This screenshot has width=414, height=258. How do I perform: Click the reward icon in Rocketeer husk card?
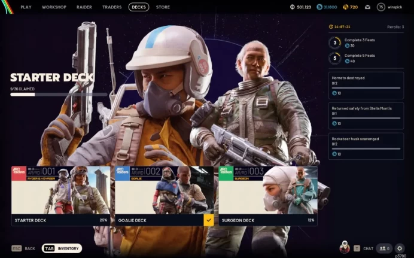334,154
